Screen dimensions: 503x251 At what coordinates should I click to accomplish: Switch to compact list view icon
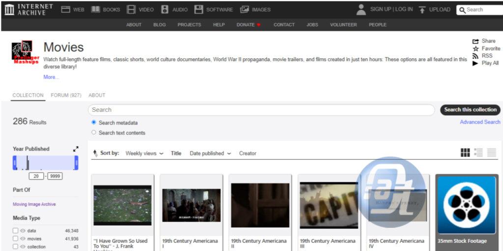491,153
